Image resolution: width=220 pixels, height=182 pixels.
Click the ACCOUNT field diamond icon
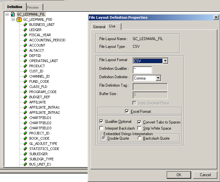(x=25, y=45)
